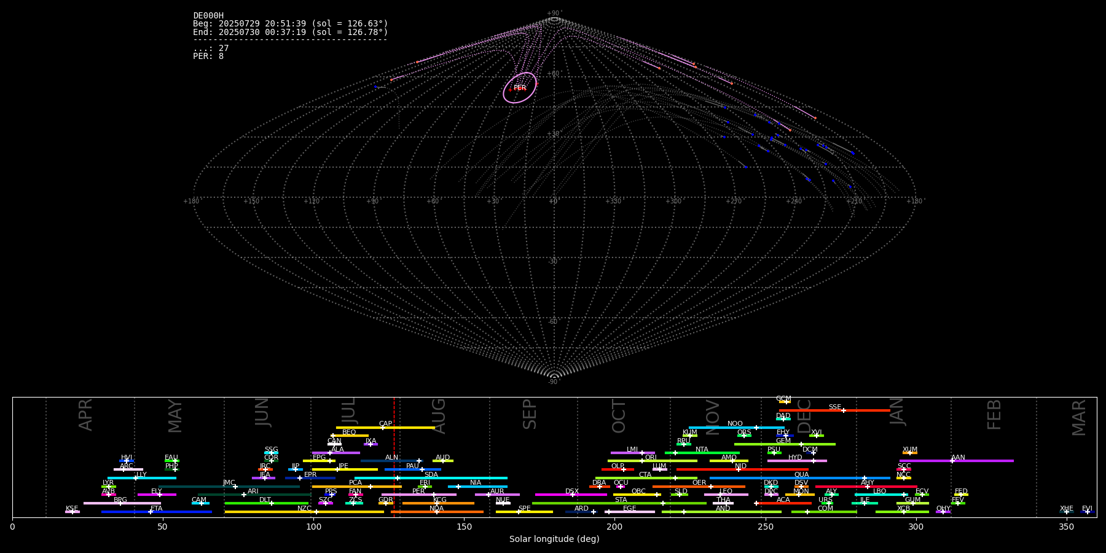Click the LEO shower label
This screenshot has width=1106, height=553.
point(726,492)
